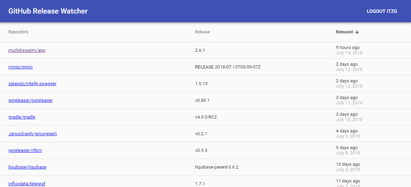The width and height of the screenshot is (411, 187).
Task: Select release version v0.9.3
Action: [201, 151]
